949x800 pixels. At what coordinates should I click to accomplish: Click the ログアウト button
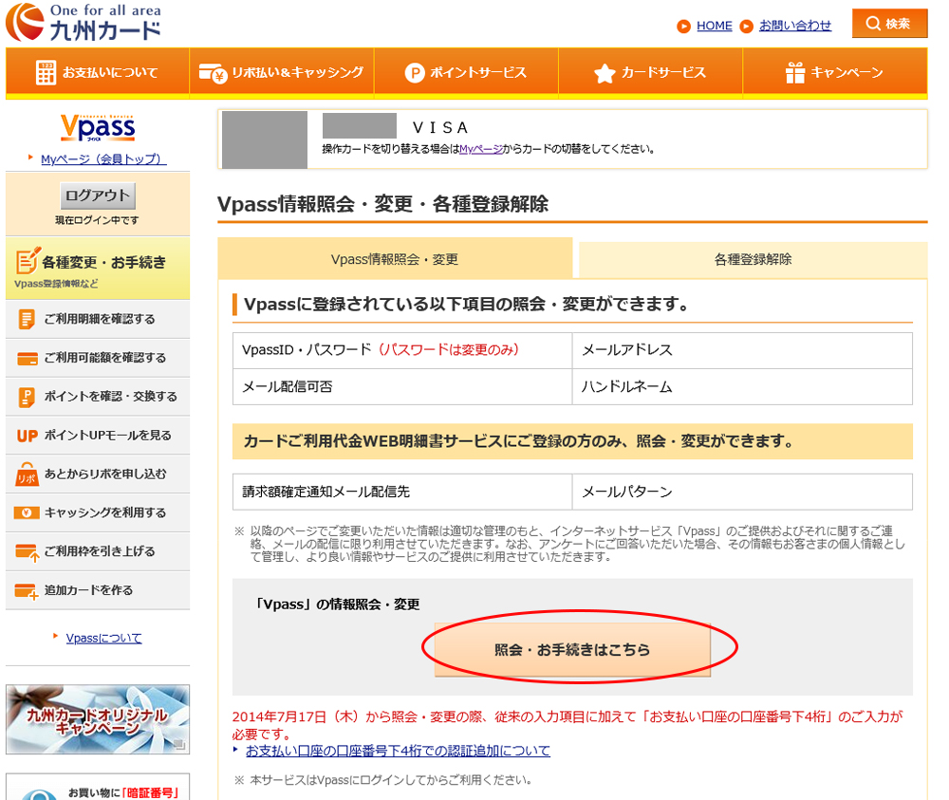tap(98, 195)
